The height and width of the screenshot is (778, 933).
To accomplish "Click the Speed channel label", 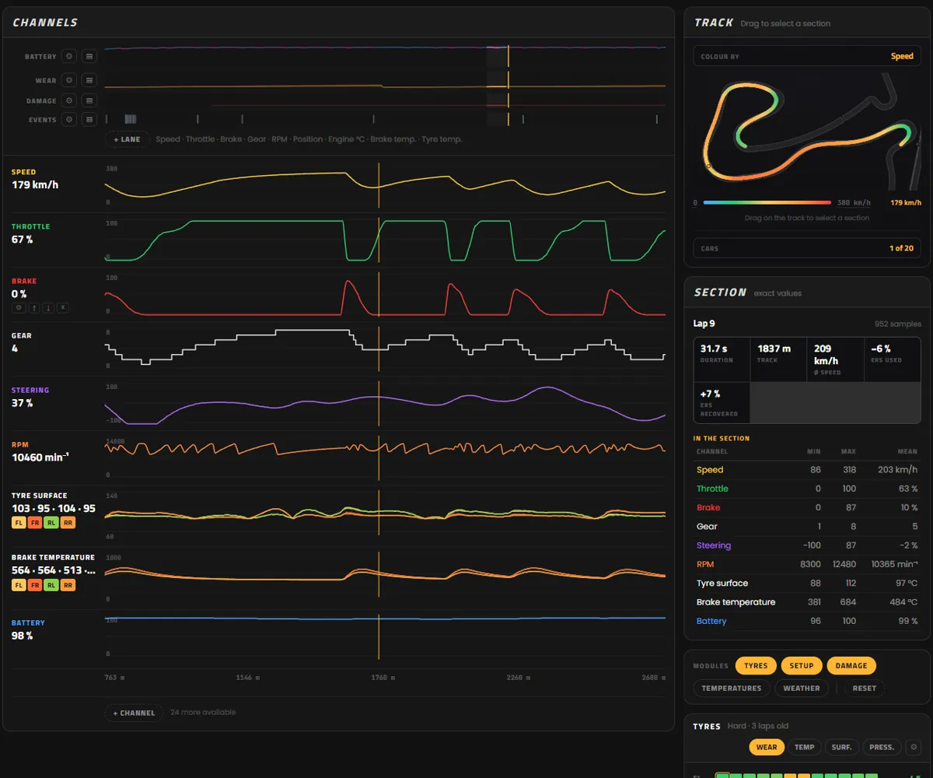I will point(24,172).
